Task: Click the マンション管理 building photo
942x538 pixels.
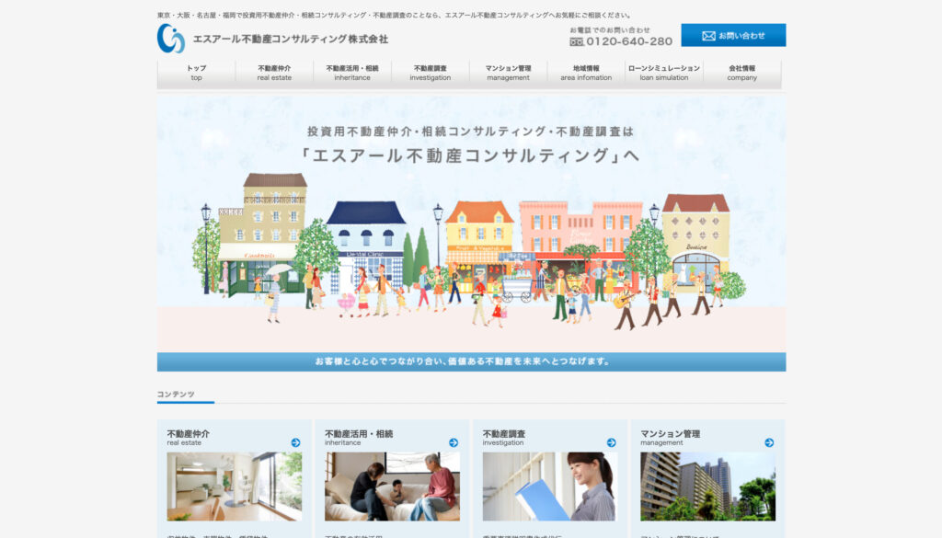Action: [709, 486]
